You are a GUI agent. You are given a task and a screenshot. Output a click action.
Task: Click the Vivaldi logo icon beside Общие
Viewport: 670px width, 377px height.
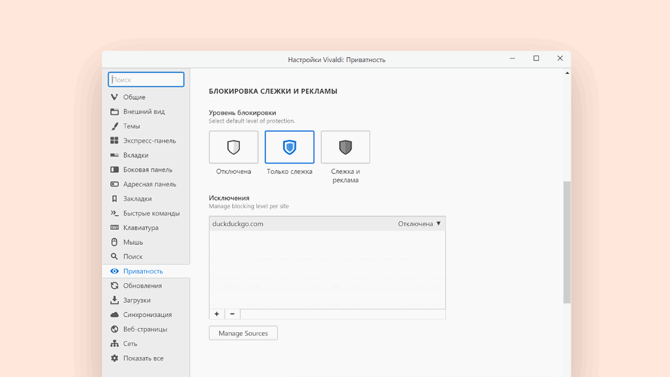click(114, 97)
